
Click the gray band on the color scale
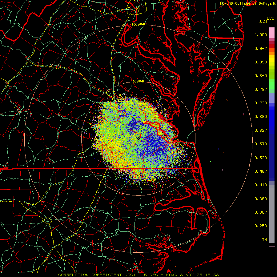tap(272, 214)
